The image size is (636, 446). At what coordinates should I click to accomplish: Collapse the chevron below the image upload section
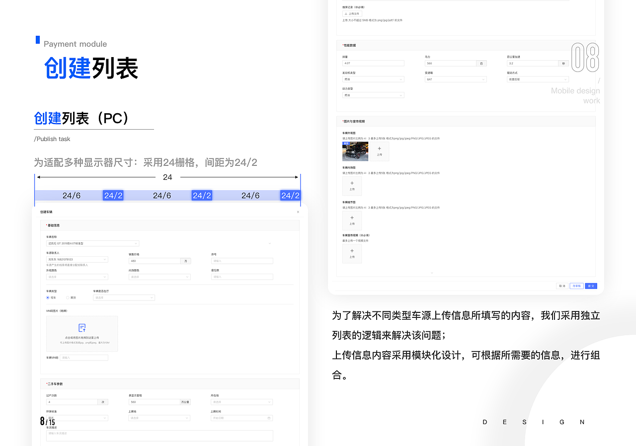(x=431, y=273)
